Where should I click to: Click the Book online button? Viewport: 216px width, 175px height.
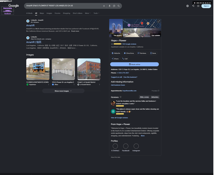point(134,64)
